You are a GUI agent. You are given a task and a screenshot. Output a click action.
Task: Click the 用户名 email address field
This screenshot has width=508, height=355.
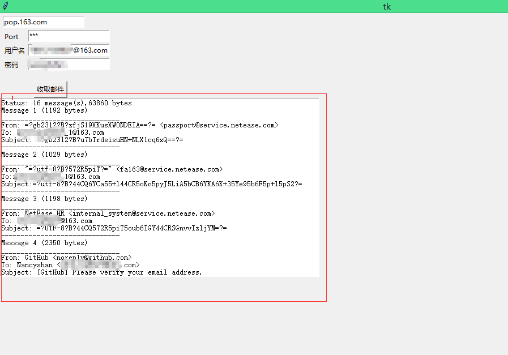pos(68,50)
